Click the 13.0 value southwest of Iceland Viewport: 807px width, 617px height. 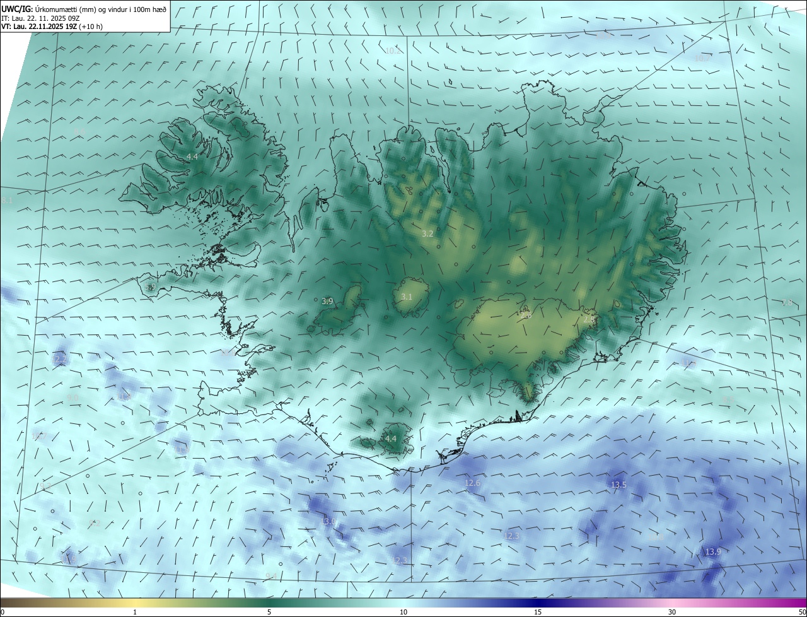[329, 521]
